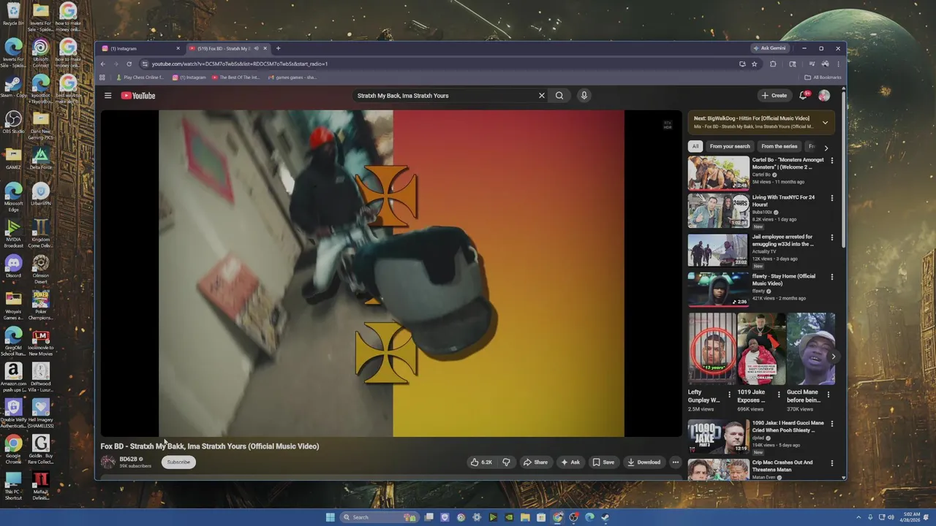
Task: Open Lefty Gunplay Shorts thumbnail
Action: (x=713, y=348)
